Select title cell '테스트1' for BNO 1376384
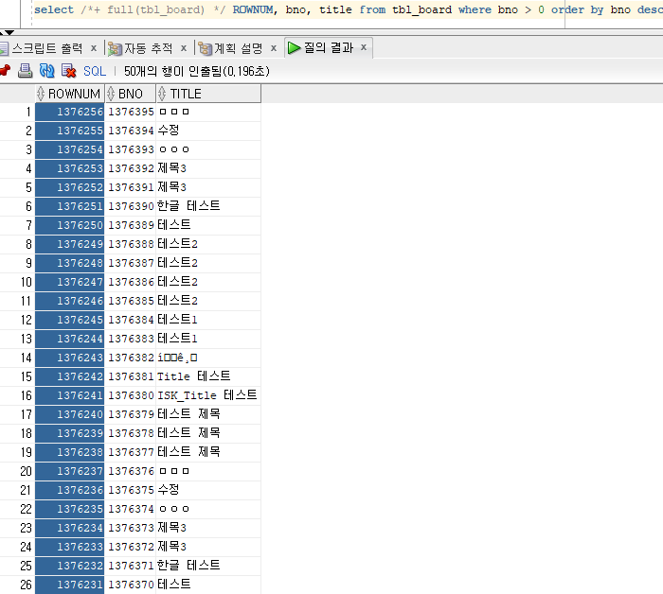 pos(208,320)
